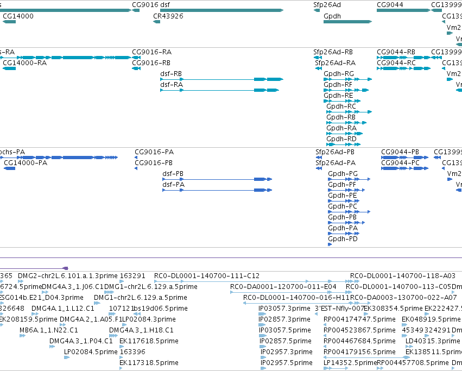Select the Gpdh-RF transcript label
The width and height of the screenshot is (462, 371).
click(338, 85)
